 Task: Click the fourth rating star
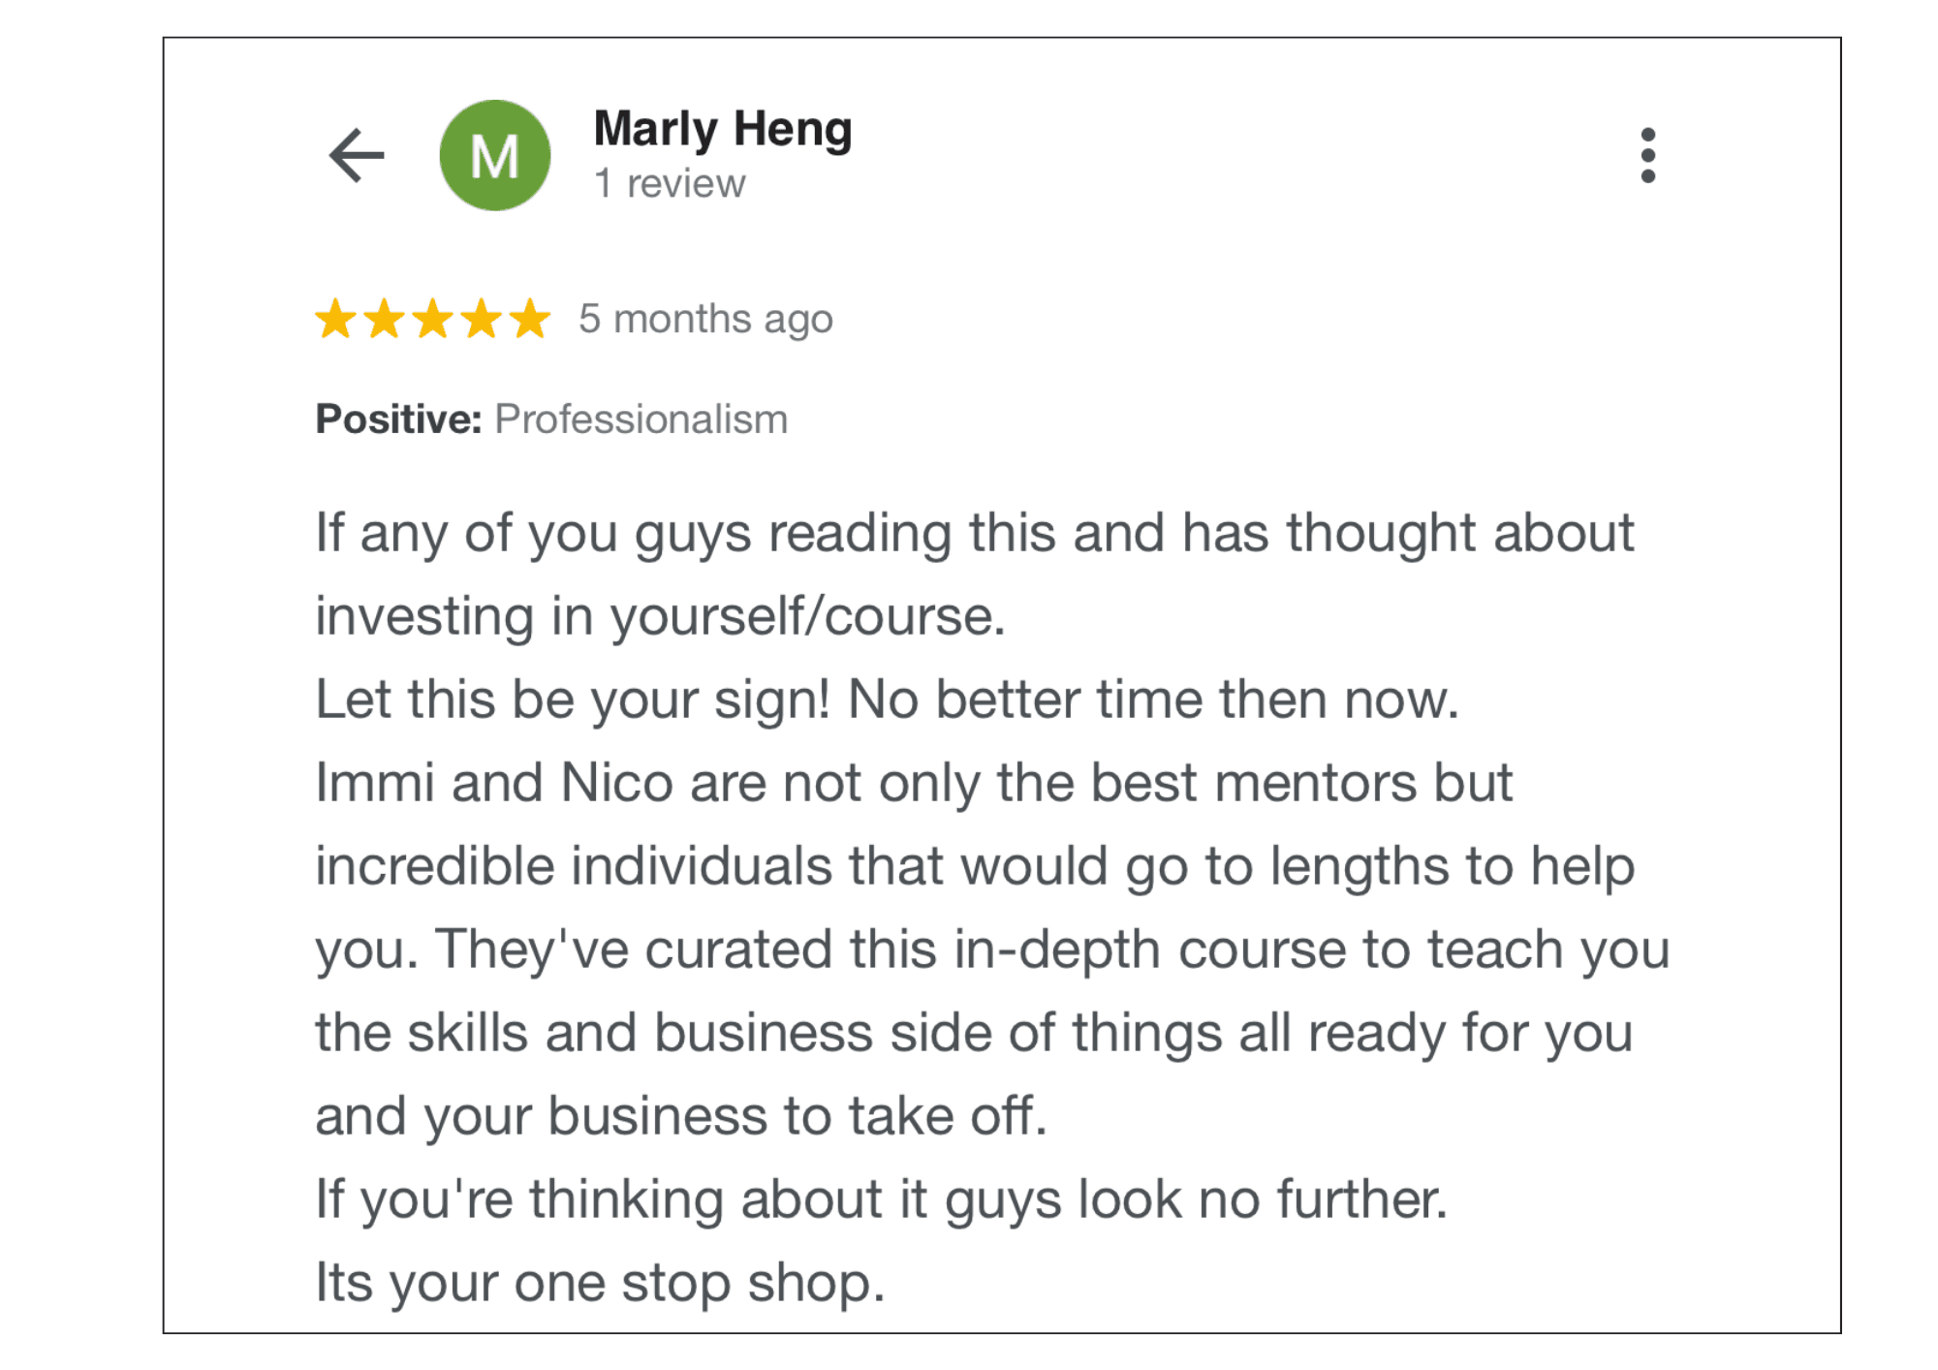point(482,319)
